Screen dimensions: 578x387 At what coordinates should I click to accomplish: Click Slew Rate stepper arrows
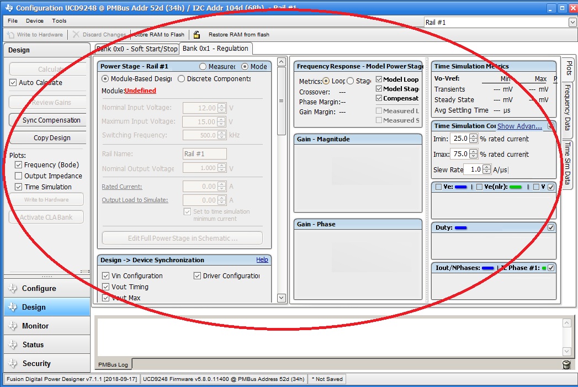pos(486,169)
